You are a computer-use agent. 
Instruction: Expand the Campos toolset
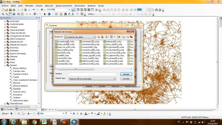5,27
